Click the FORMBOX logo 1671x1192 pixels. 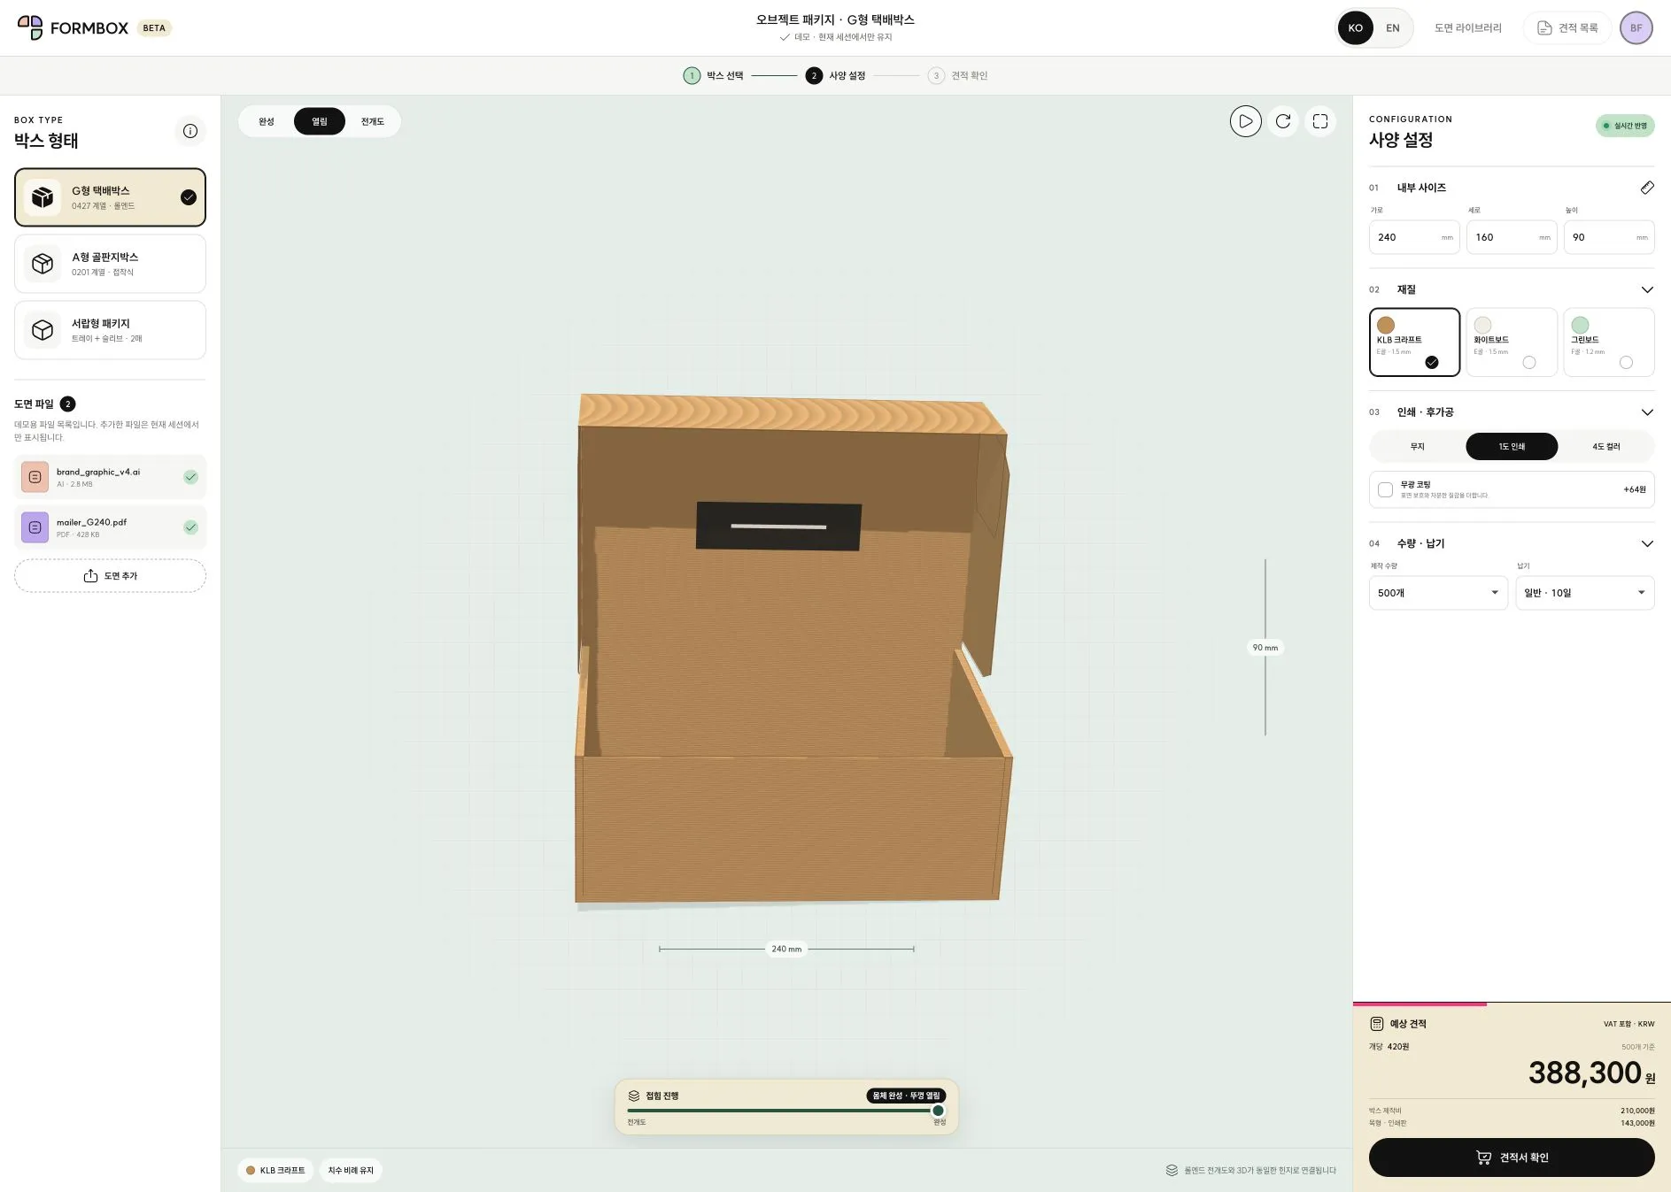(73, 27)
